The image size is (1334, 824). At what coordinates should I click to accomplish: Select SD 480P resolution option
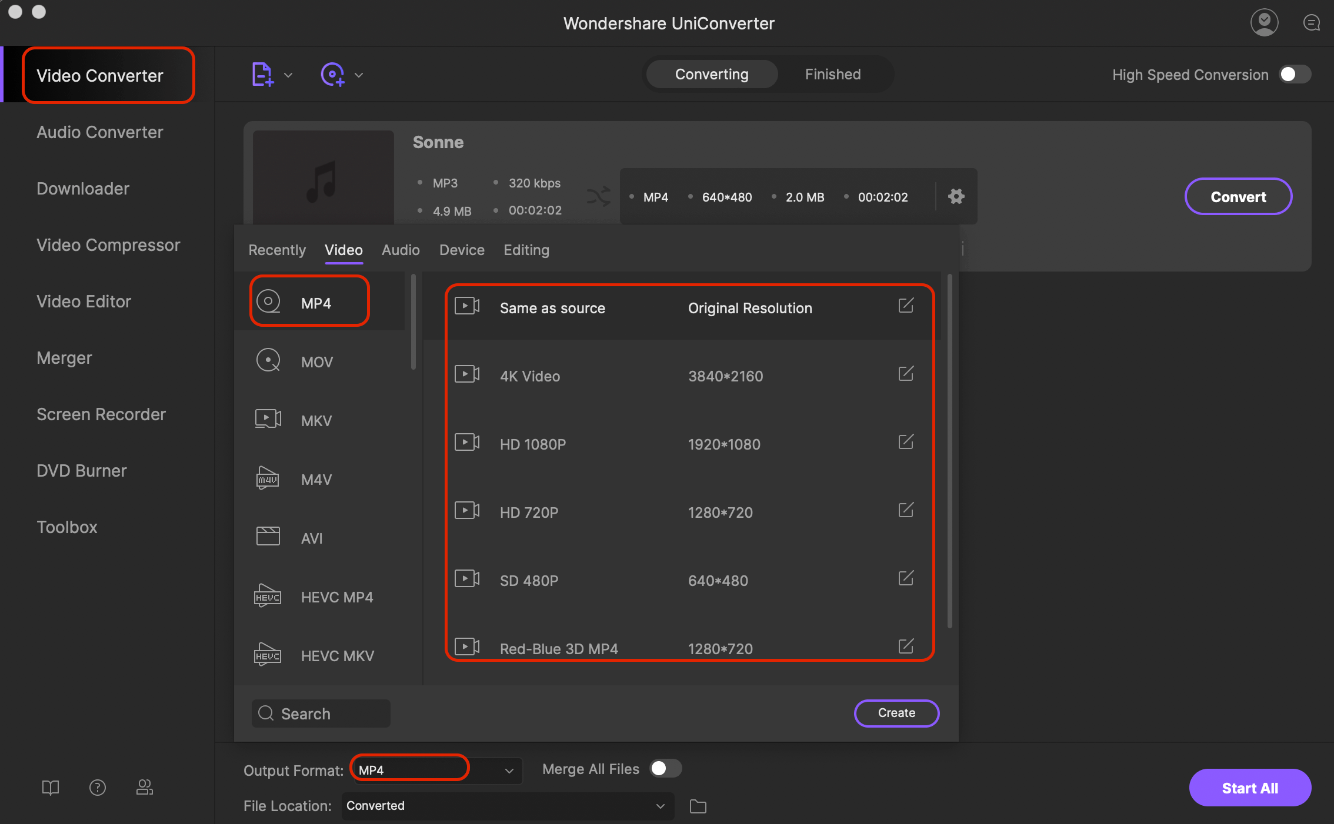click(x=681, y=579)
